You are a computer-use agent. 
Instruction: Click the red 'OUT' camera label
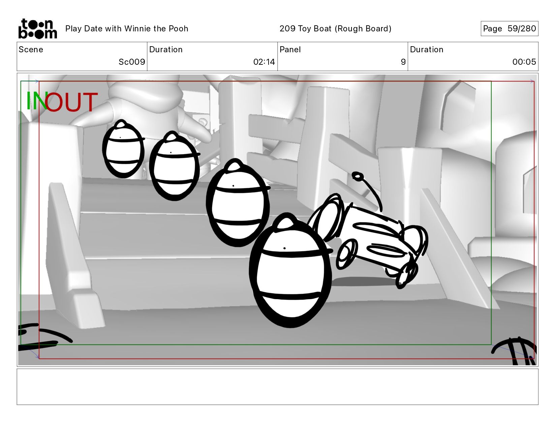point(71,102)
